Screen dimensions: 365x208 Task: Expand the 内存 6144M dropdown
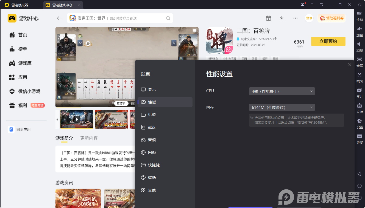[x=282, y=107]
